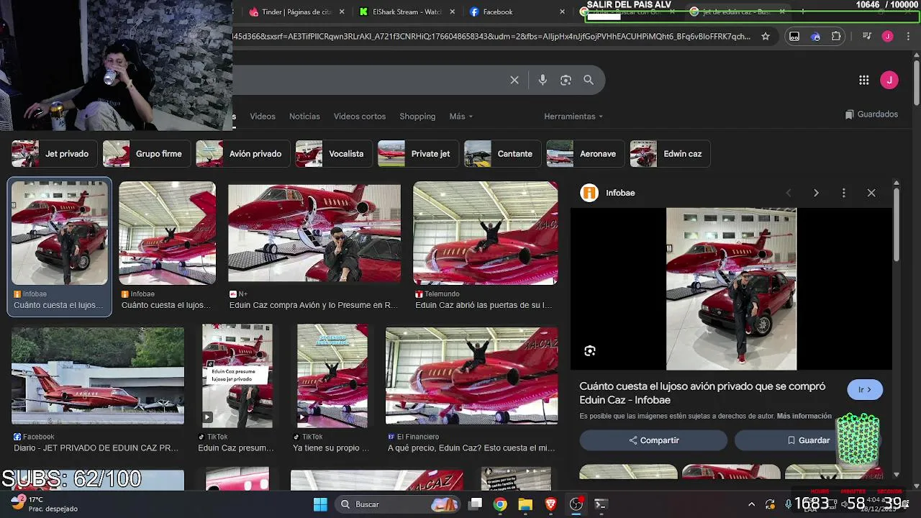The image size is (921, 518).
Task: Open File Explorer from the taskbar
Action: click(525, 504)
